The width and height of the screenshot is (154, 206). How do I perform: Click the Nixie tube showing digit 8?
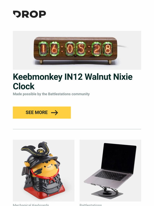pos(108,49)
